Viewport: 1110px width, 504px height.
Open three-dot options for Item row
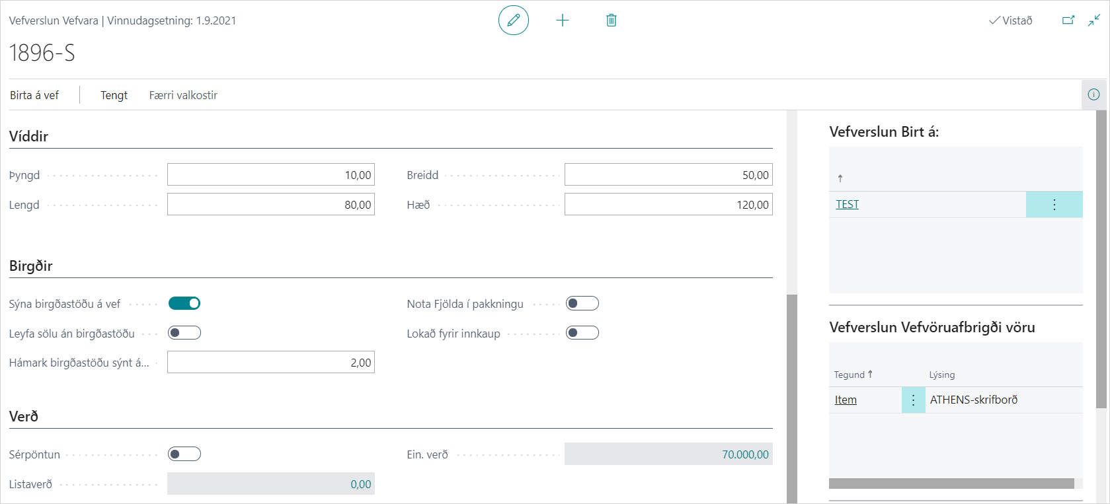[x=913, y=400]
